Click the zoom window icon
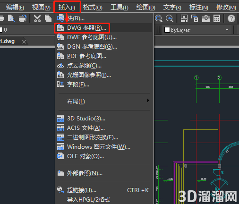 159,18
